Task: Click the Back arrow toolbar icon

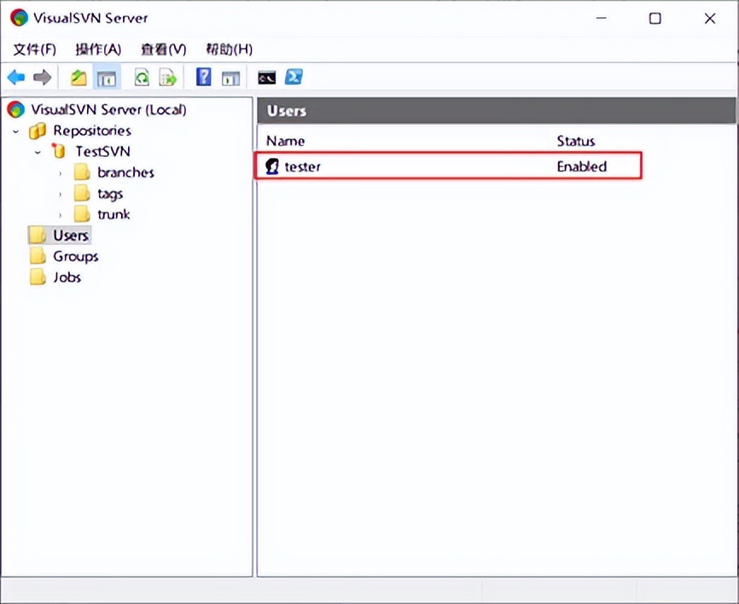Action: (16, 78)
